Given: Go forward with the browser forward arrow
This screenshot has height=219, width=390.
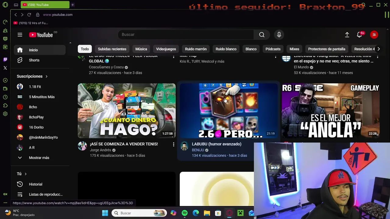Looking at the screenshot, I should click(x=22, y=15).
